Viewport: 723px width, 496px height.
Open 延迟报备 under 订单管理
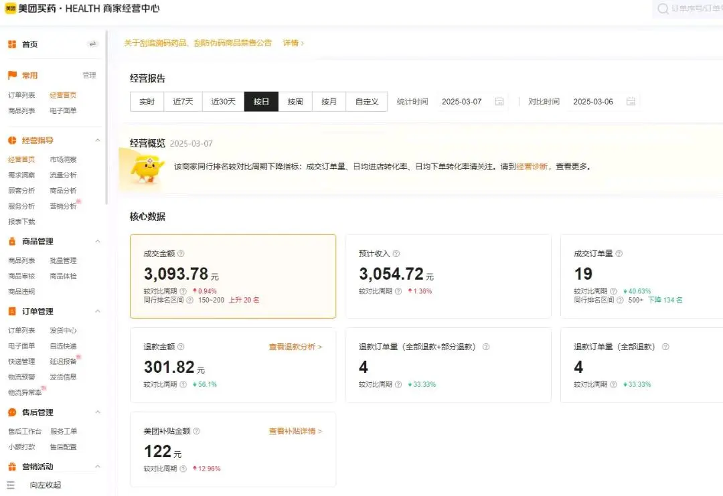[x=63, y=361]
